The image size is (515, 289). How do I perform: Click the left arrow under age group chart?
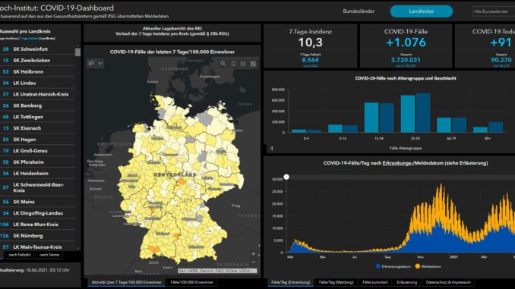(272, 148)
